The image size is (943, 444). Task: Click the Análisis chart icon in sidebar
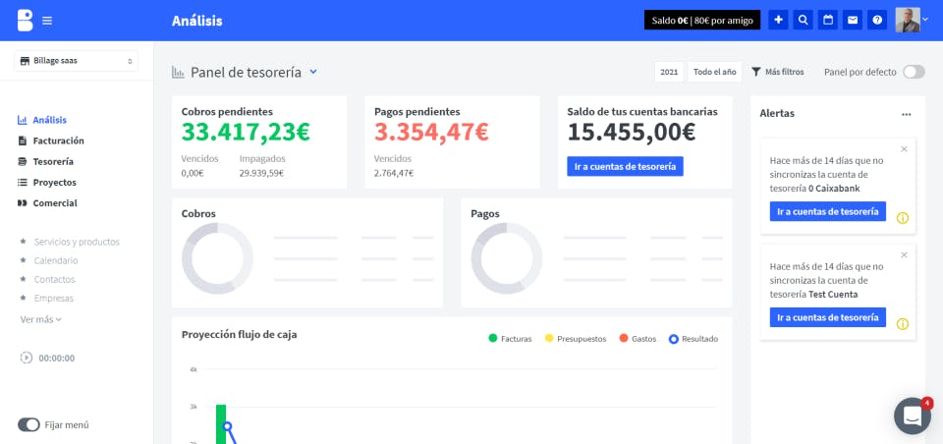coord(23,120)
